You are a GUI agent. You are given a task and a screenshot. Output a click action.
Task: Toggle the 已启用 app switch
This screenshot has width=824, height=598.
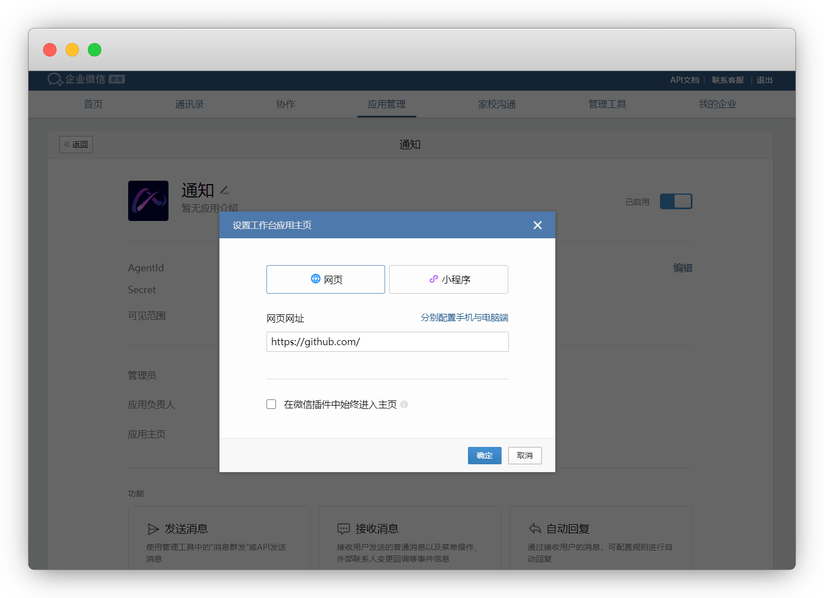pos(676,201)
